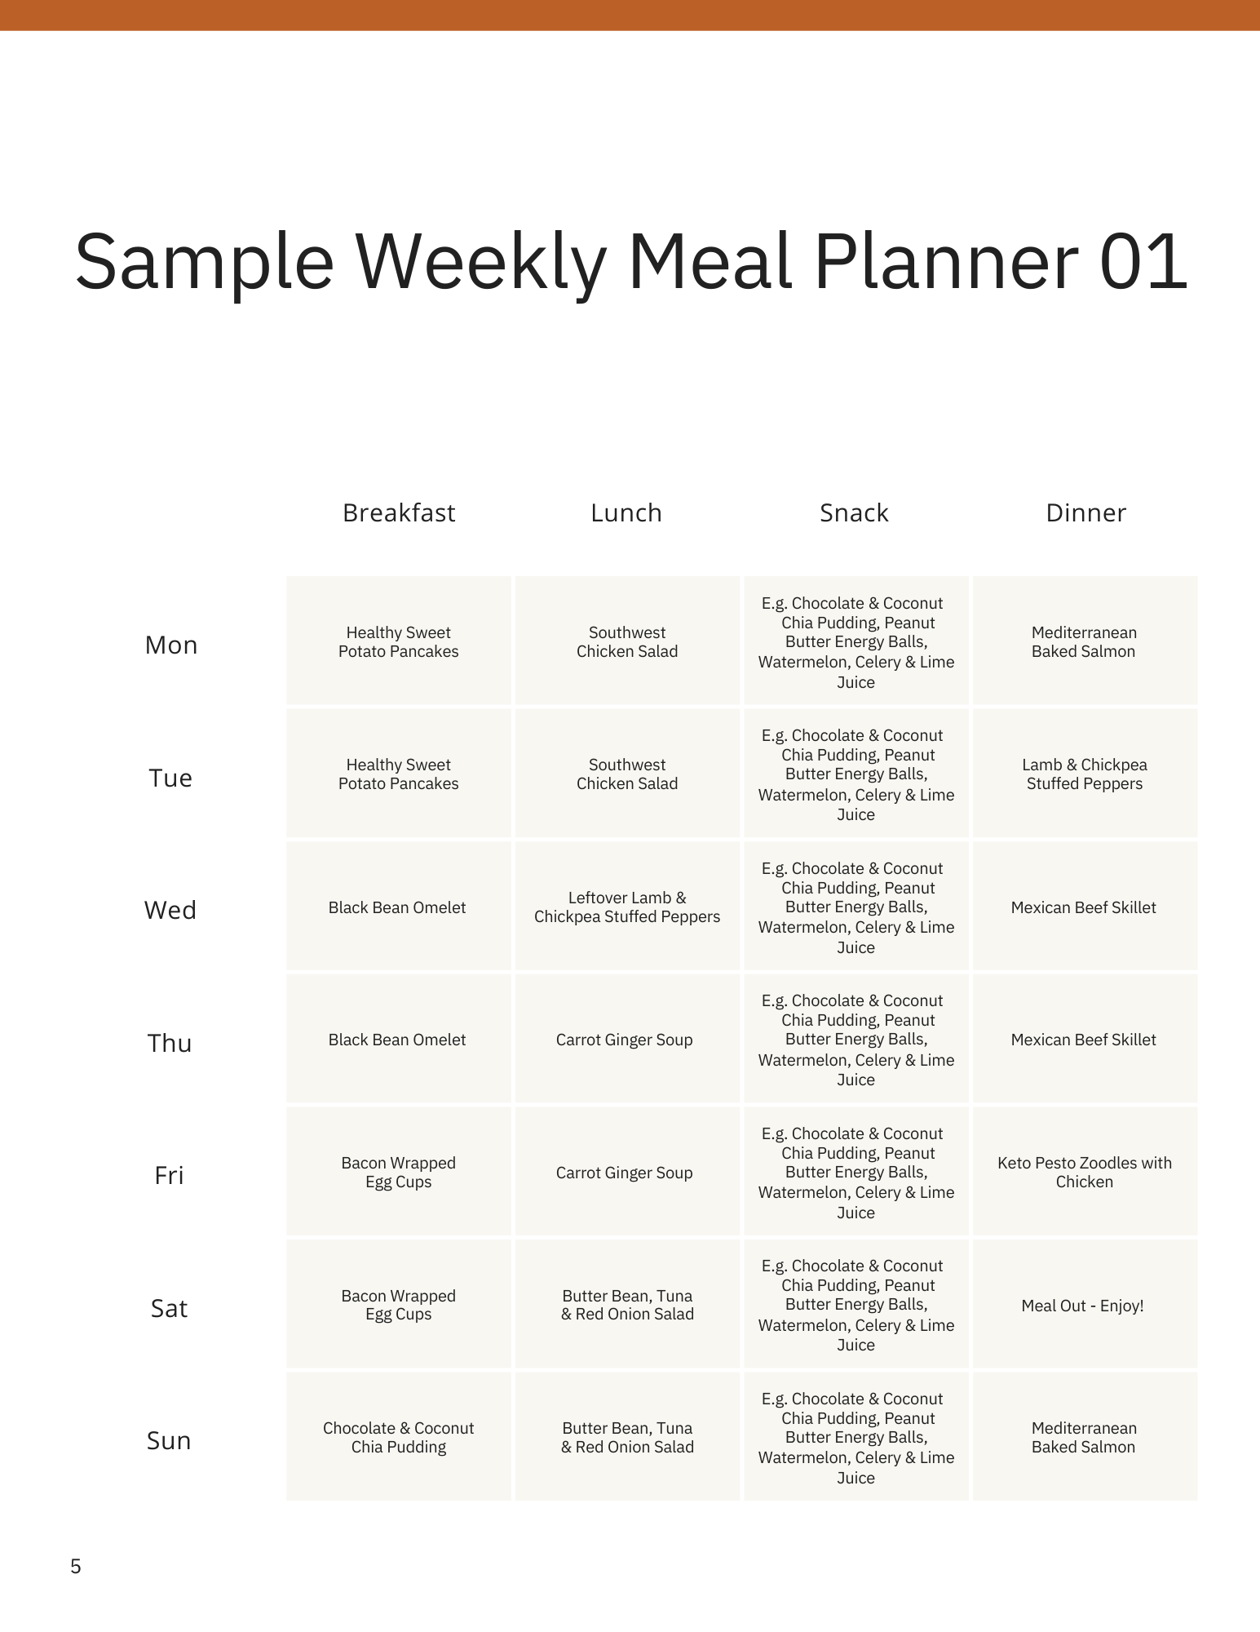Select the Mon row label
The height and width of the screenshot is (1632, 1260).
click(171, 645)
